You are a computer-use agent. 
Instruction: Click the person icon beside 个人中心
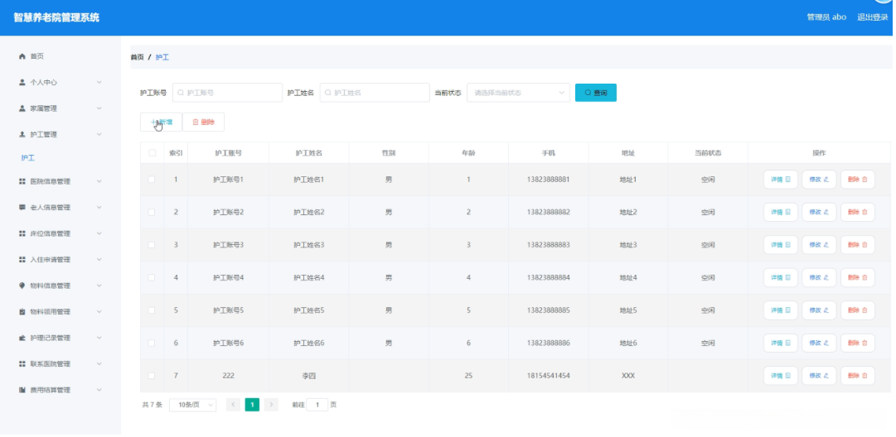point(22,82)
